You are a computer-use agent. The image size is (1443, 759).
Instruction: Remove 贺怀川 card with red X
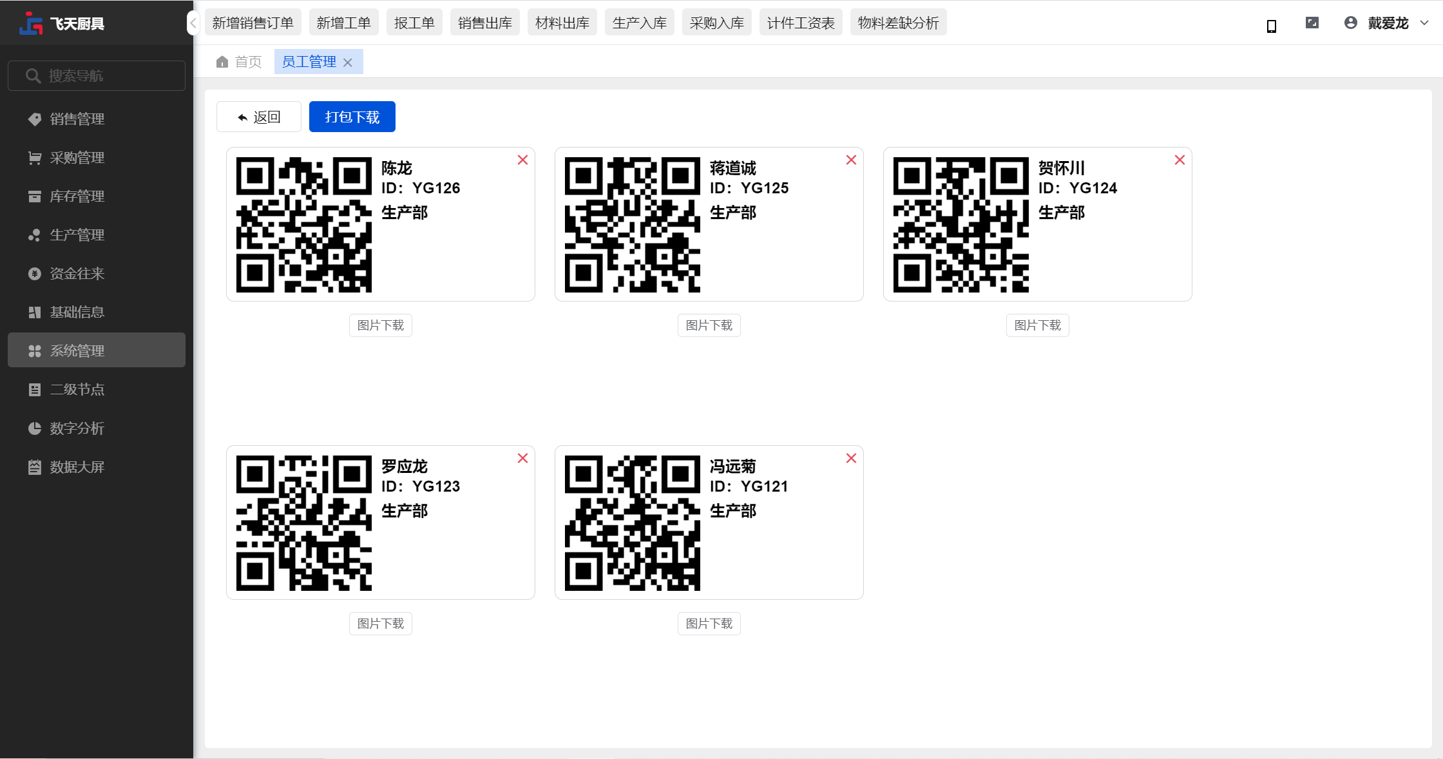pyautogui.click(x=1180, y=160)
